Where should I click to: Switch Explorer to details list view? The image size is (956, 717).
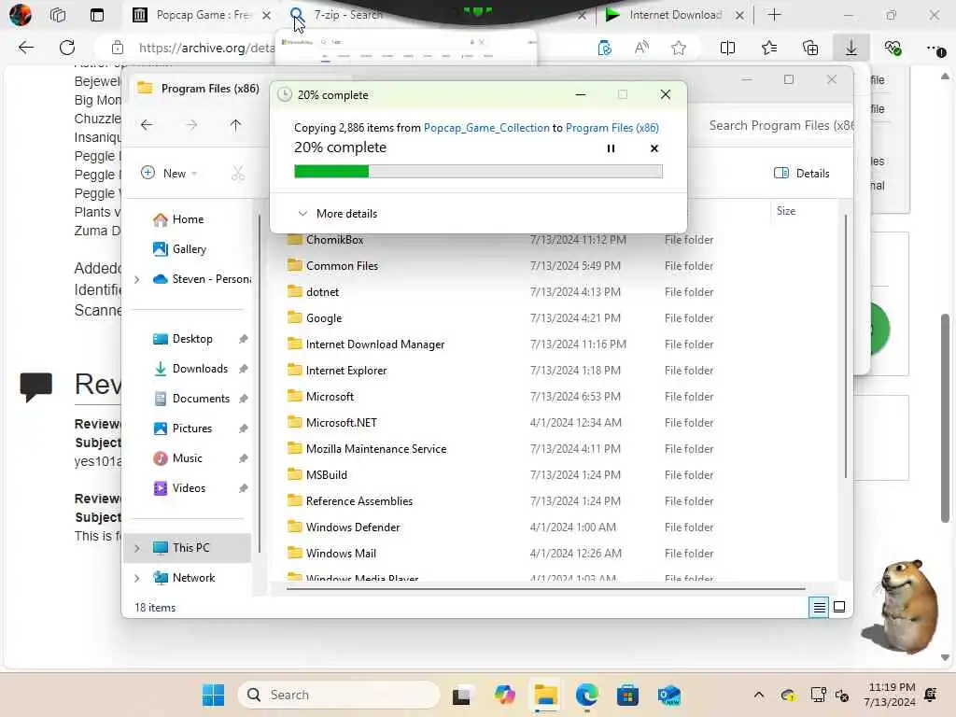click(x=819, y=607)
